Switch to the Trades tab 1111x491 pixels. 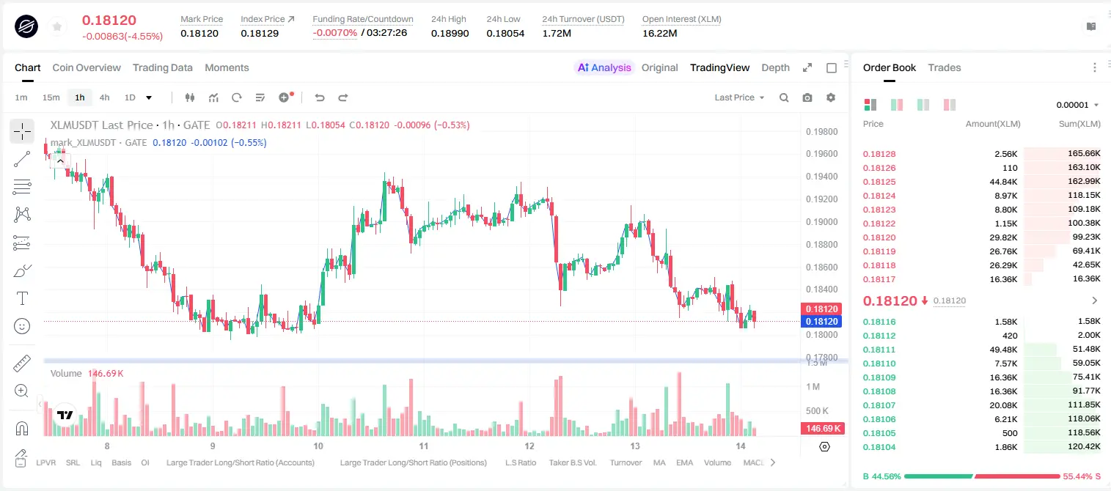(945, 67)
